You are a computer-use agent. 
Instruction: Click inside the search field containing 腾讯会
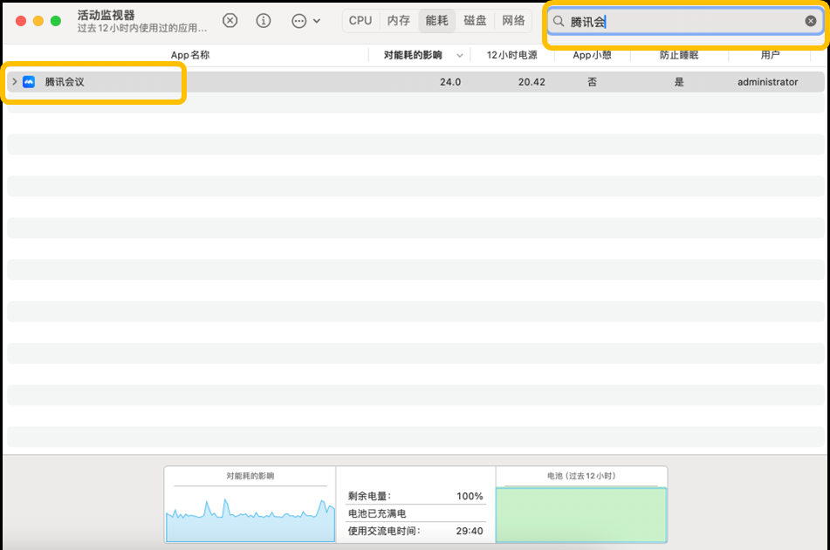(684, 21)
